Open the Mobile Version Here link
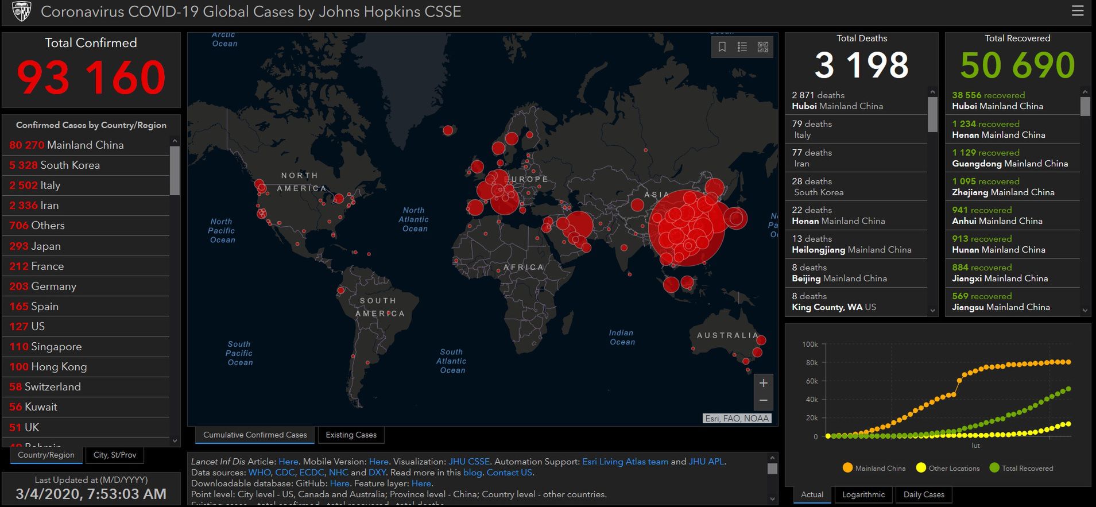1096x507 pixels. coord(378,461)
